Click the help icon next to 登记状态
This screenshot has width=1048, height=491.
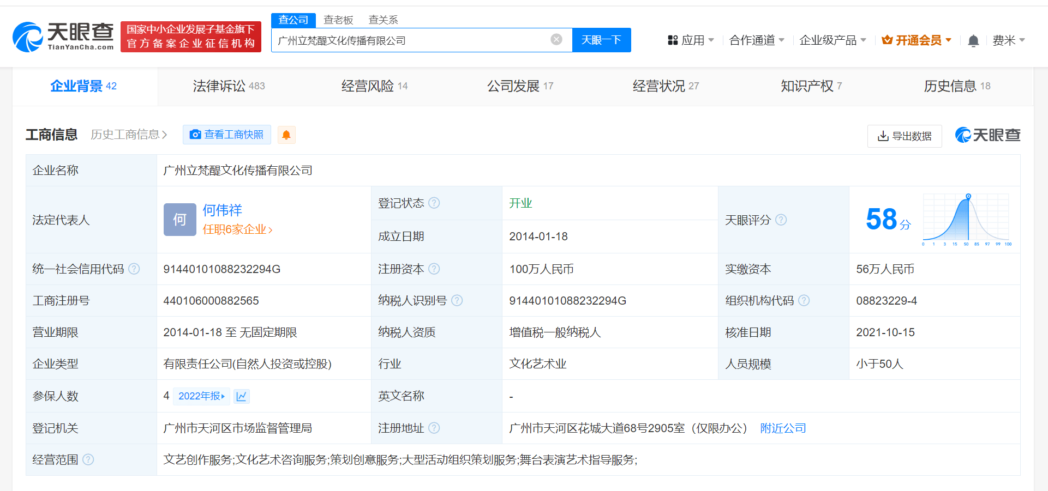coord(434,203)
